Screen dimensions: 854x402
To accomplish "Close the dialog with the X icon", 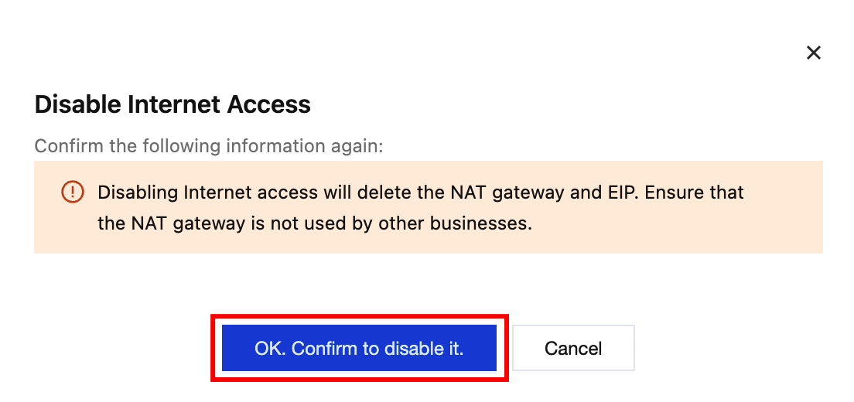I will 813,53.
